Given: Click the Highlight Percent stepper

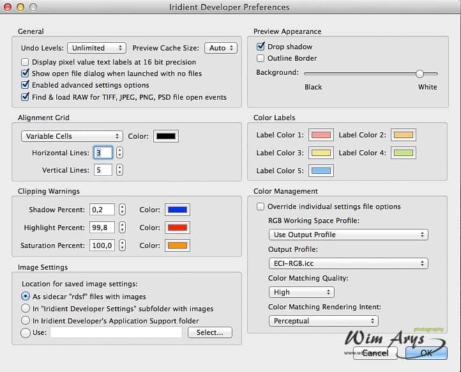Looking at the screenshot, I should pyautogui.click(x=123, y=228).
